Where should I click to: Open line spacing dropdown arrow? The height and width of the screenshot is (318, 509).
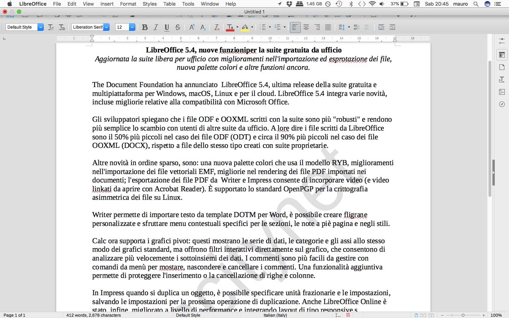coord(349,27)
